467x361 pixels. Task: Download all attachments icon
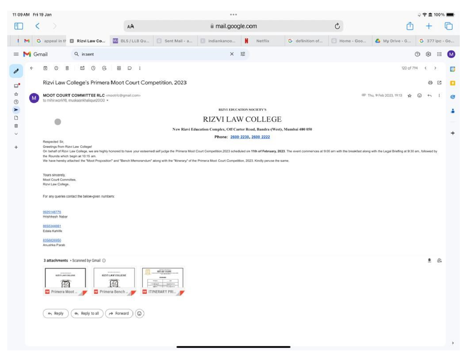[430, 261]
